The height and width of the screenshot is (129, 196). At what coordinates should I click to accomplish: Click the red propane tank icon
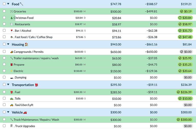11,65
